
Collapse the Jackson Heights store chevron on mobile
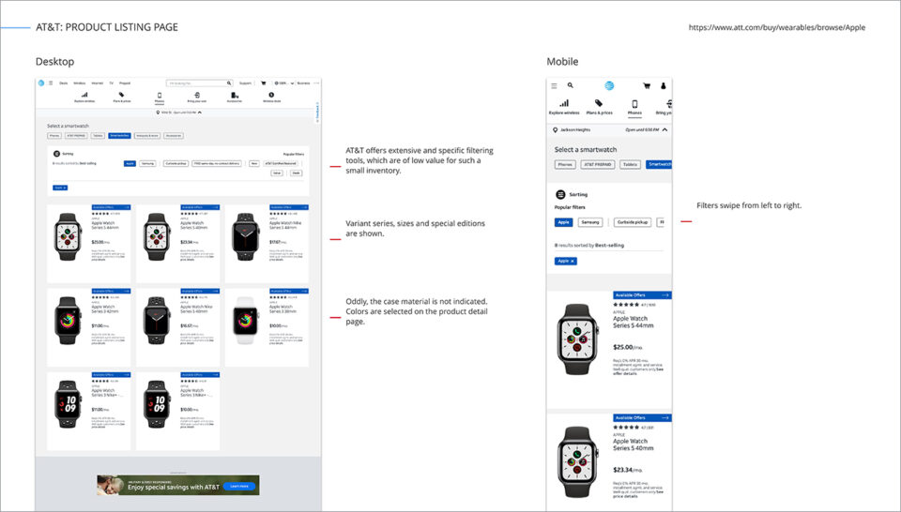tap(664, 129)
